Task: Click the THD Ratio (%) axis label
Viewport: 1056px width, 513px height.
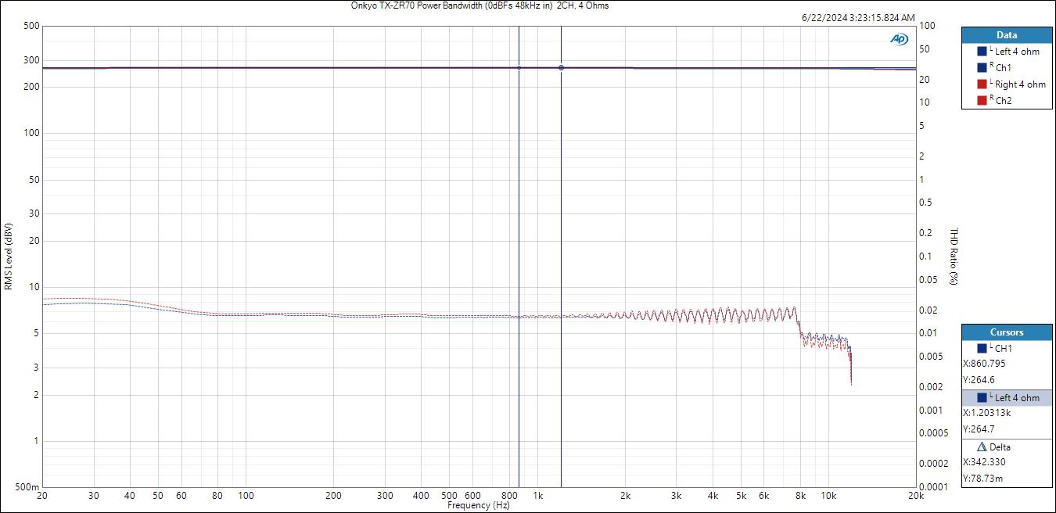Action: pyautogui.click(x=954, y=256)
